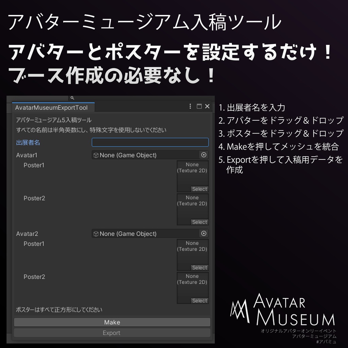Click Avatar2 Poster2 texture preview slot
Viewport: 348px width, 348px height.
193,288
